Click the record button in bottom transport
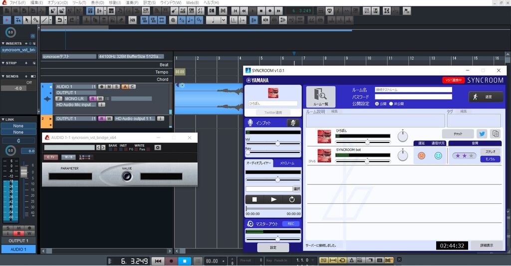511x266 pixels. (x=171, y=261)
